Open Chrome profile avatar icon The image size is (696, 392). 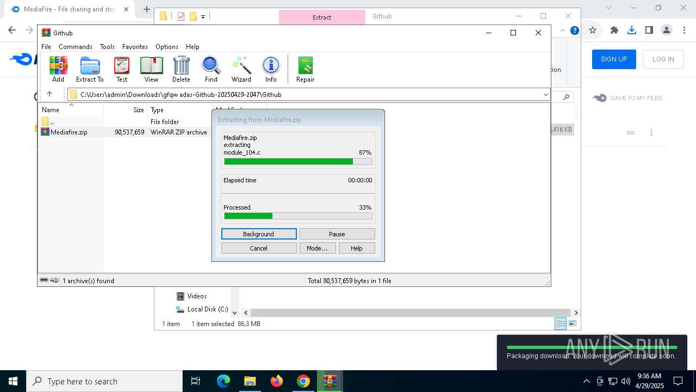[x=667, y=30]
